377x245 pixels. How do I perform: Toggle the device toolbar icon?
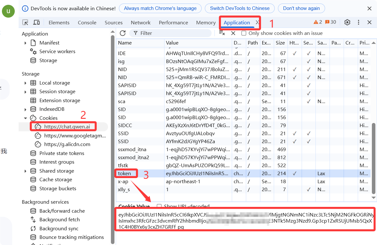pos(37,22)
